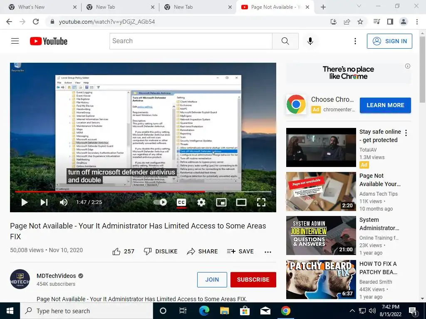The image size is (426, 319).
Task: Switch to What's New tab
Action: click(42, 7)
